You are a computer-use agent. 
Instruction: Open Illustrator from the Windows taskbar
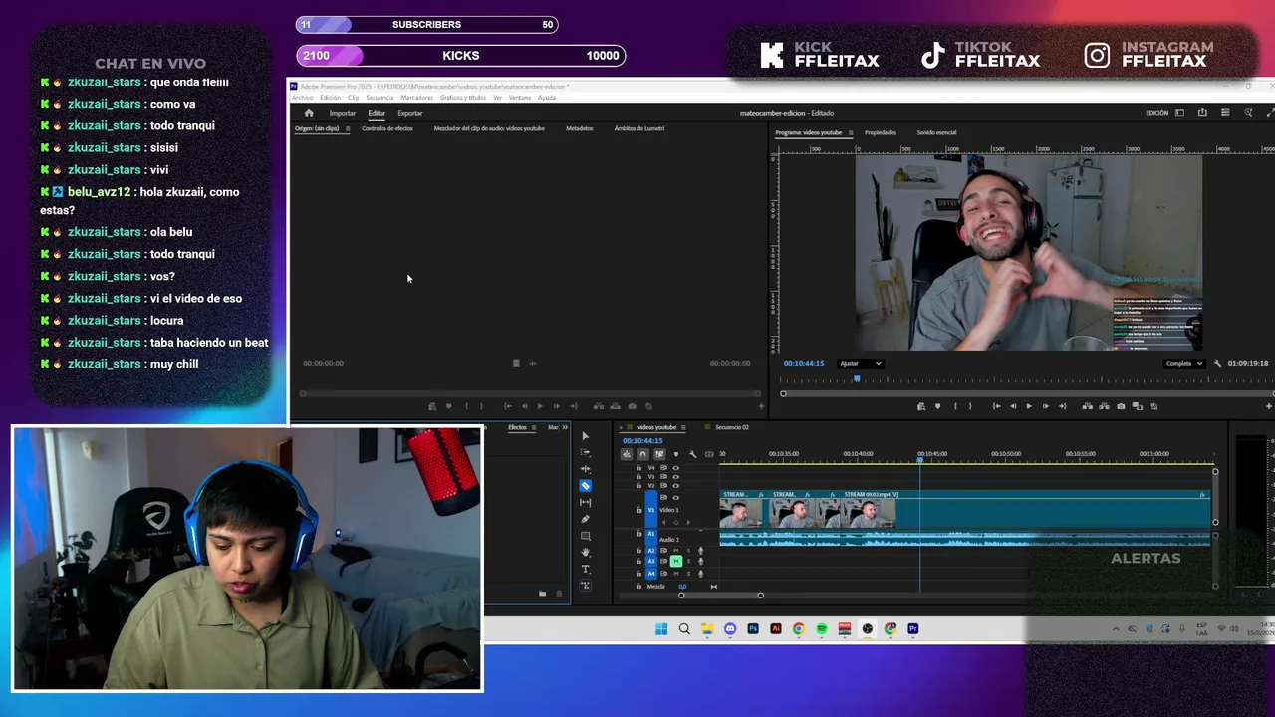[776, 628]
